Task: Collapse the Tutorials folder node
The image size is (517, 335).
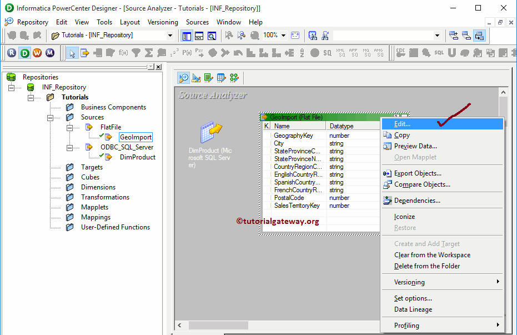Action: [31, 98]
